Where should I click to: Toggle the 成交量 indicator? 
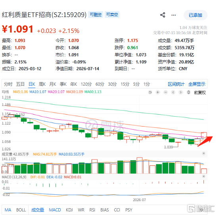38,210
